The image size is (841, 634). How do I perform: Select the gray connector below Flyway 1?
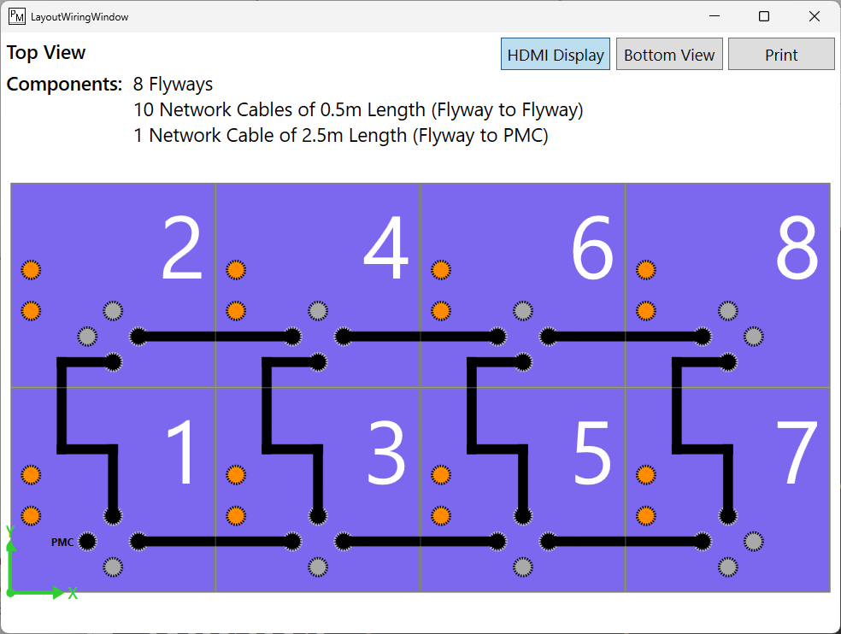(x=112, y=566)
